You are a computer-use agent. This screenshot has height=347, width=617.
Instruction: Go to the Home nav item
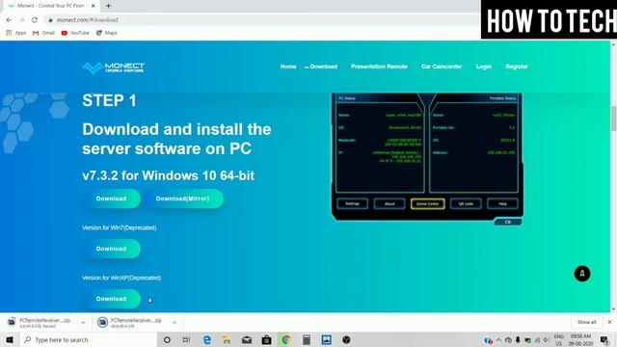click(x=288, y=67)
